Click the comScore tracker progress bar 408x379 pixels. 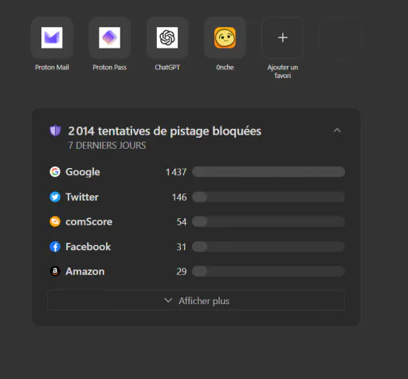pos(269,221)
